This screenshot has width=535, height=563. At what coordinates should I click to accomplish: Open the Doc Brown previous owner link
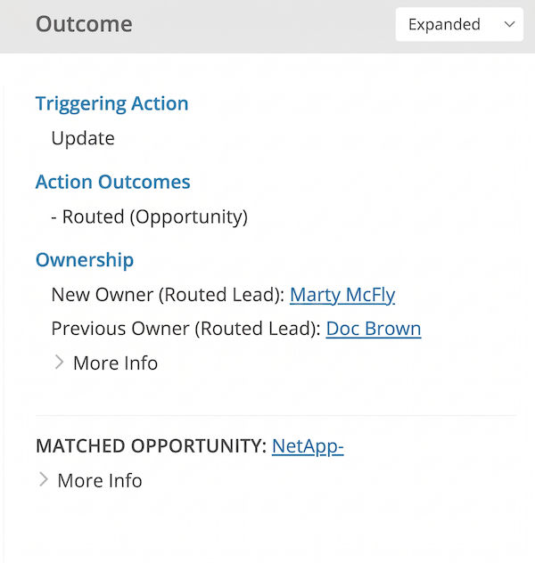click(x=373, y=329)
